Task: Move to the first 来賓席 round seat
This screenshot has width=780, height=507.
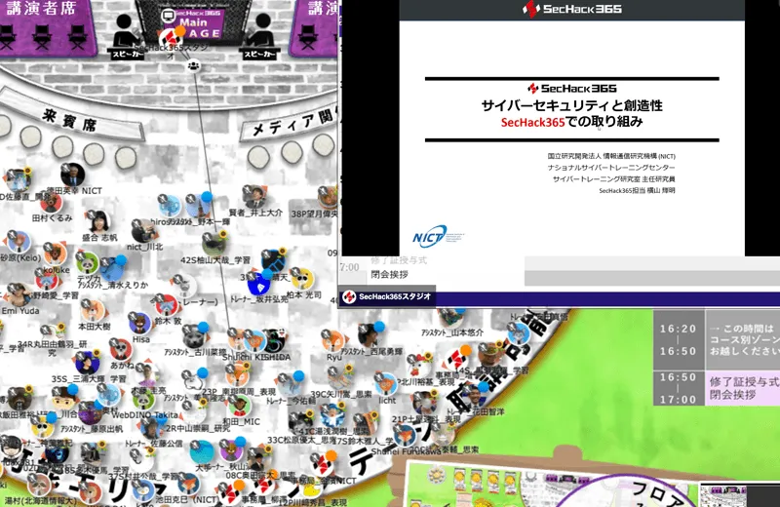Action: (x=3, y=126)
